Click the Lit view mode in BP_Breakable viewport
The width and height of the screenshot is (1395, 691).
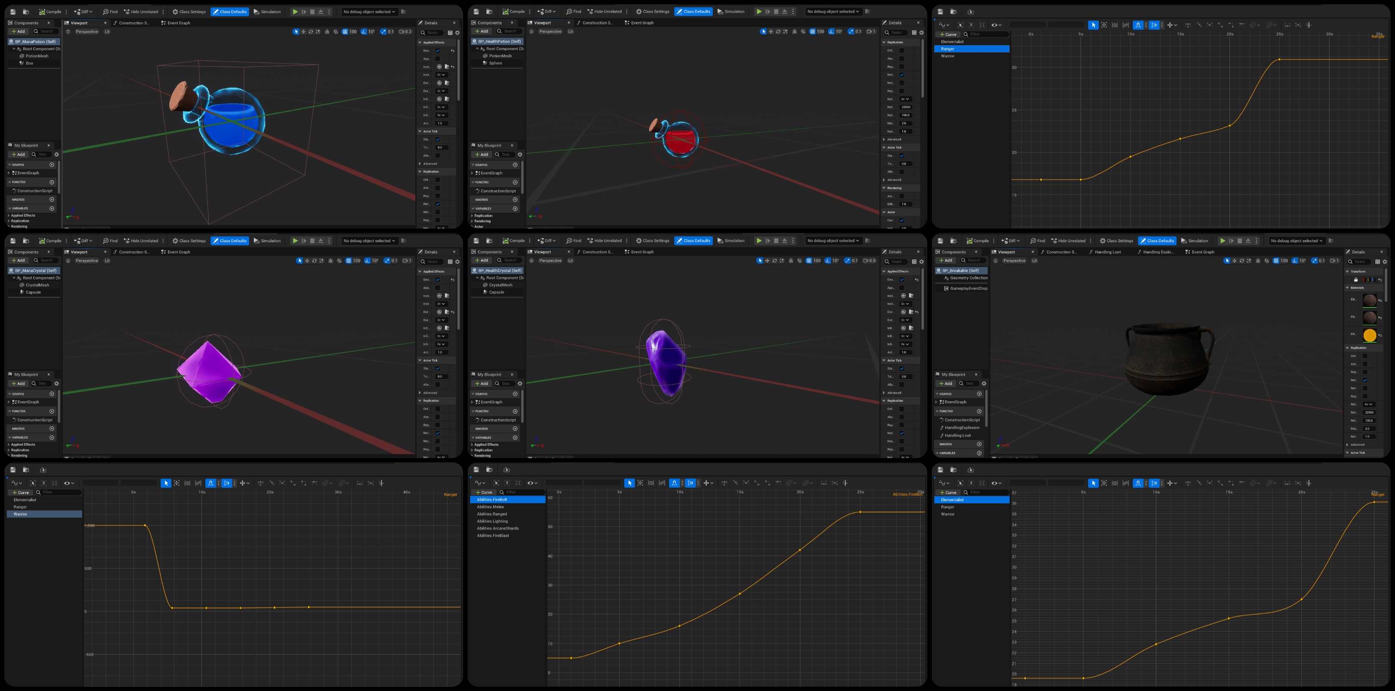tap(1034, 261)
